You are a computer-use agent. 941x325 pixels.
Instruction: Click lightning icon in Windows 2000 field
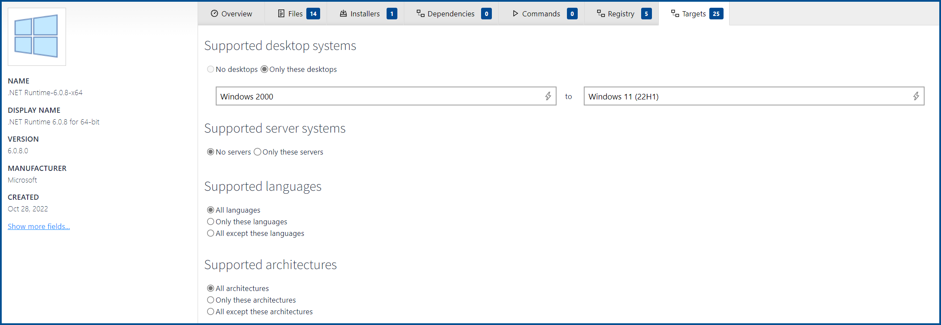548,96
